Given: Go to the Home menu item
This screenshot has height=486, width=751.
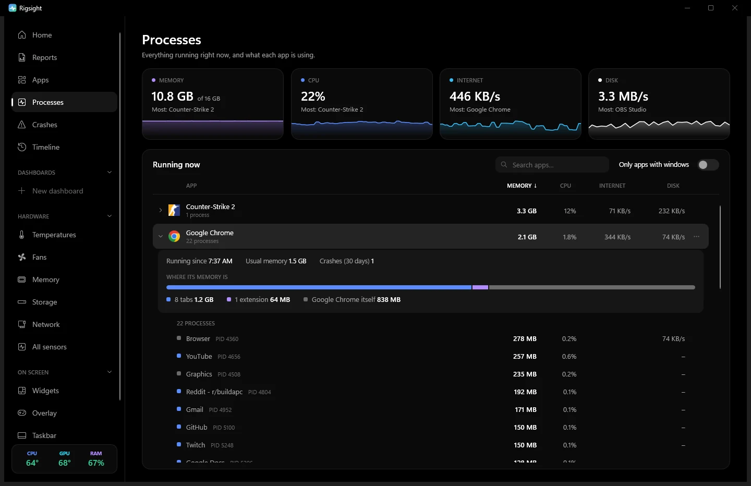Looking at the screenshot, I should (64, 35).
